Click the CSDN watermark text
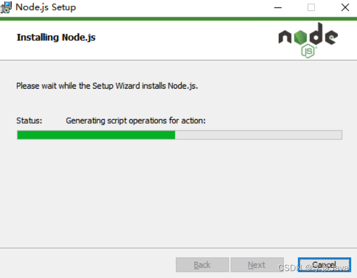Viewport: 357px width, 278px height. [314, 268]
